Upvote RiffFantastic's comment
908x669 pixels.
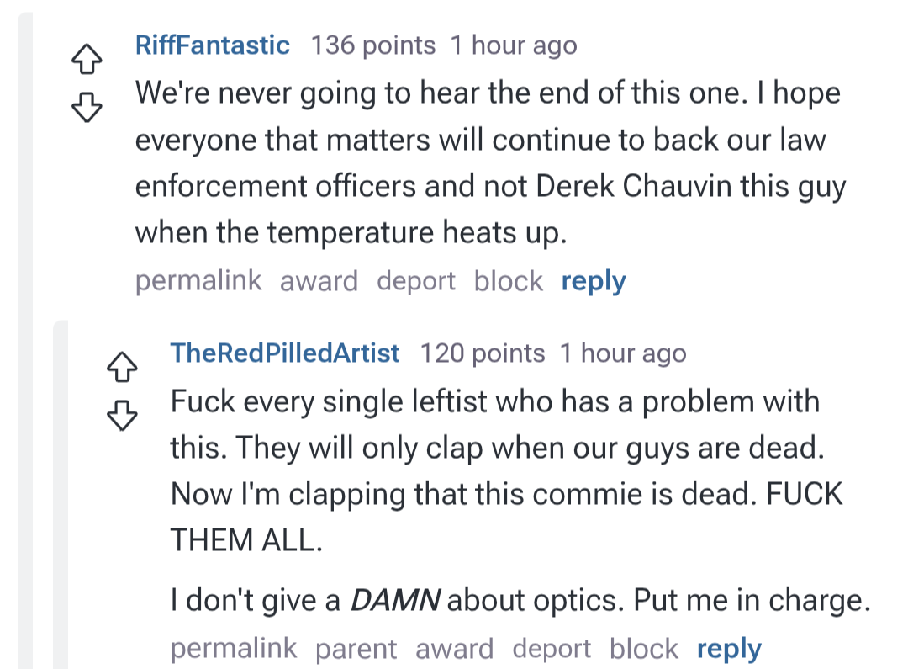coord(86,59)
